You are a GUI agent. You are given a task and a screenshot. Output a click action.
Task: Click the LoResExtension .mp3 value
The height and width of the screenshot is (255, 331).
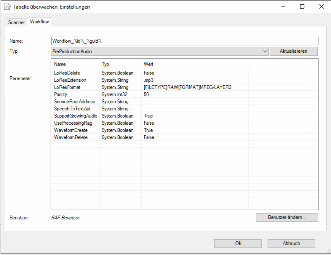click(148, 80)
